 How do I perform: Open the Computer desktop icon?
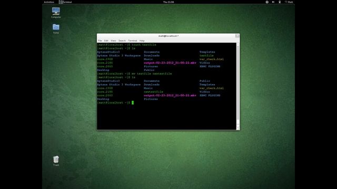[x=56, y=13]
